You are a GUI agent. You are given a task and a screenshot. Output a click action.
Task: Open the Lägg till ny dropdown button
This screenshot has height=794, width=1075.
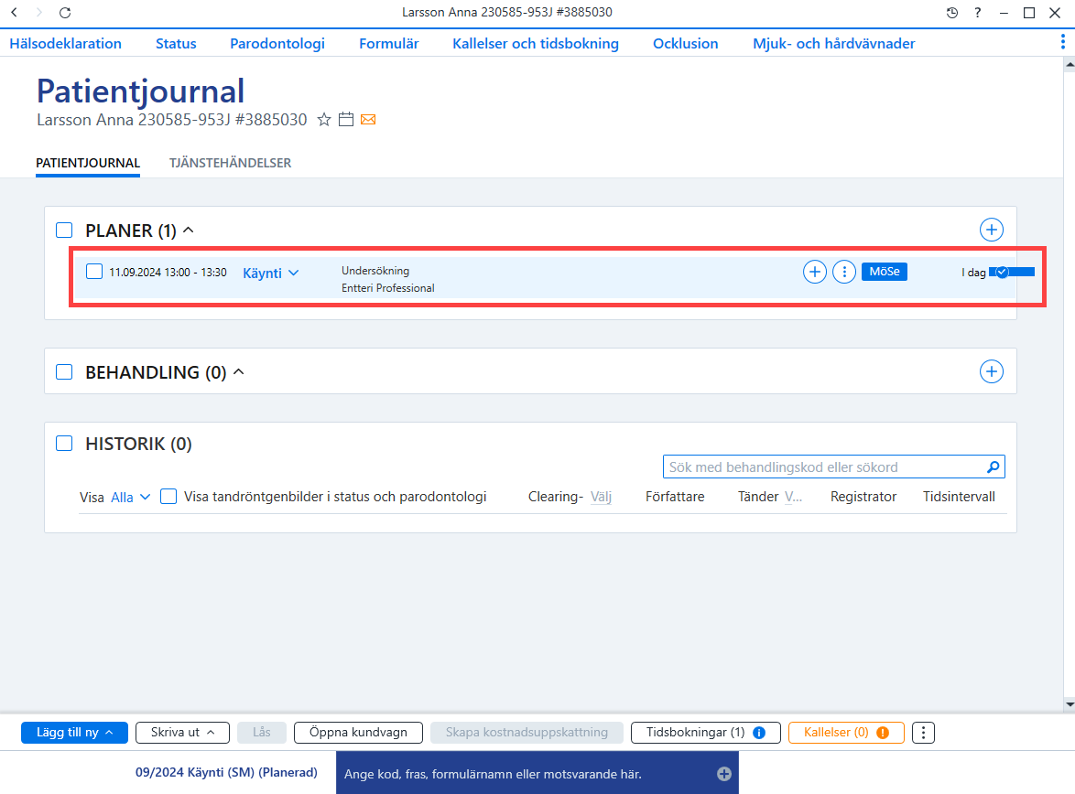tap(74, 733)
